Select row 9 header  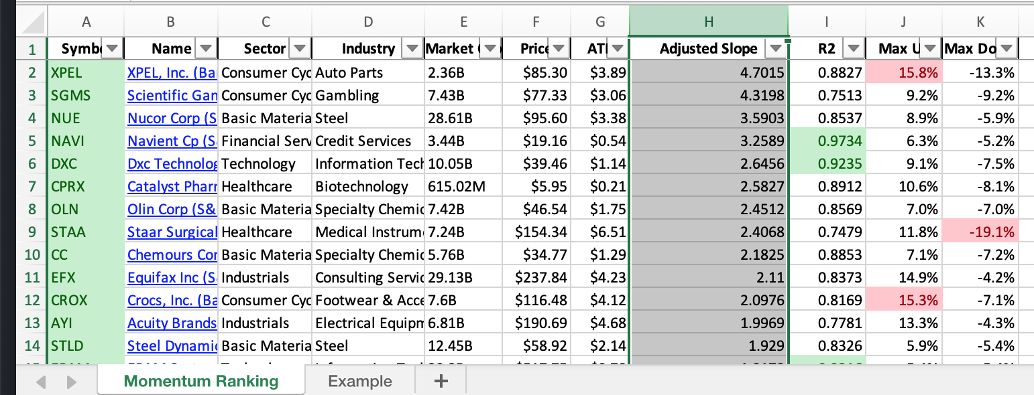point(32,232)
